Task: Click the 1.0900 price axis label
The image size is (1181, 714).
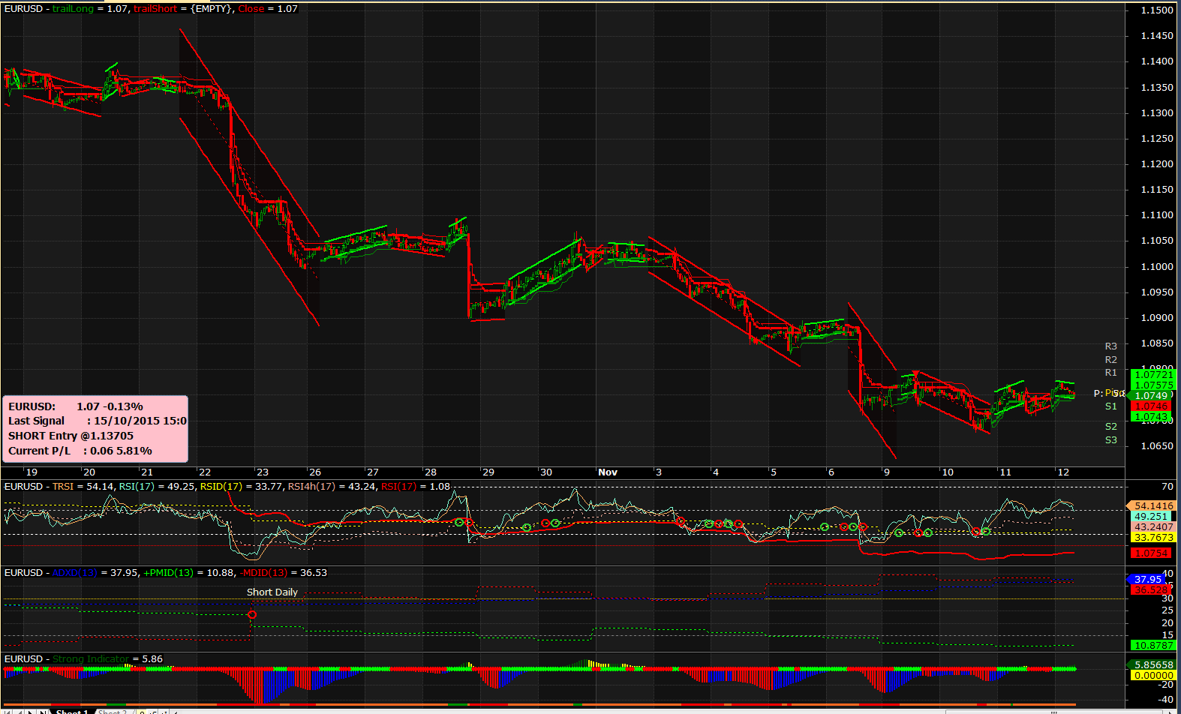Action: coord(1156,317)
